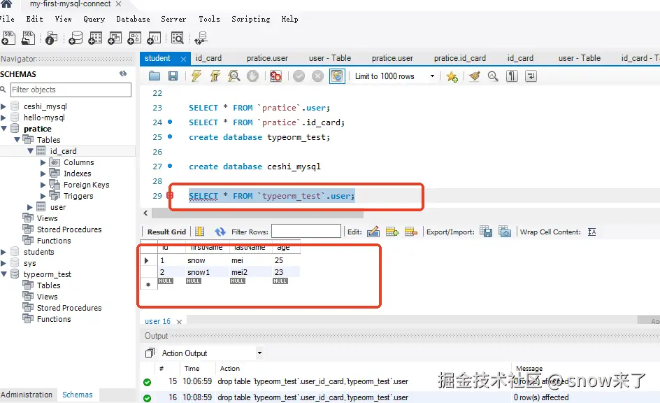Screen dimensions: 660x403
Task: Delete selected rows icon in result grid
Action: [x=411, y=232]
